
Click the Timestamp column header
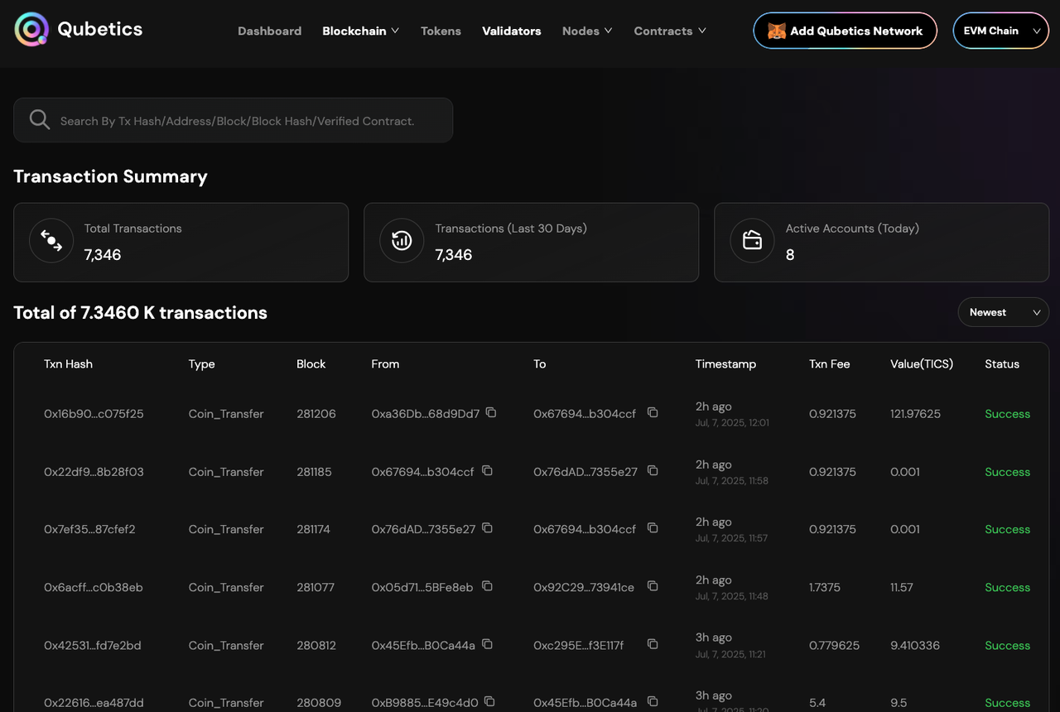click(x=725, y=363)
